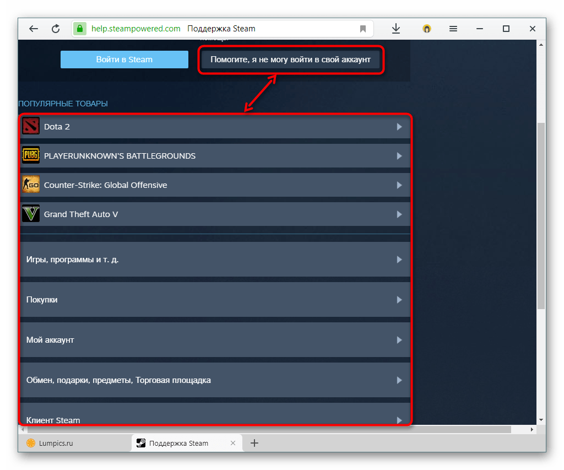Click the Grand Theft Auto V icon

[31, 214]
